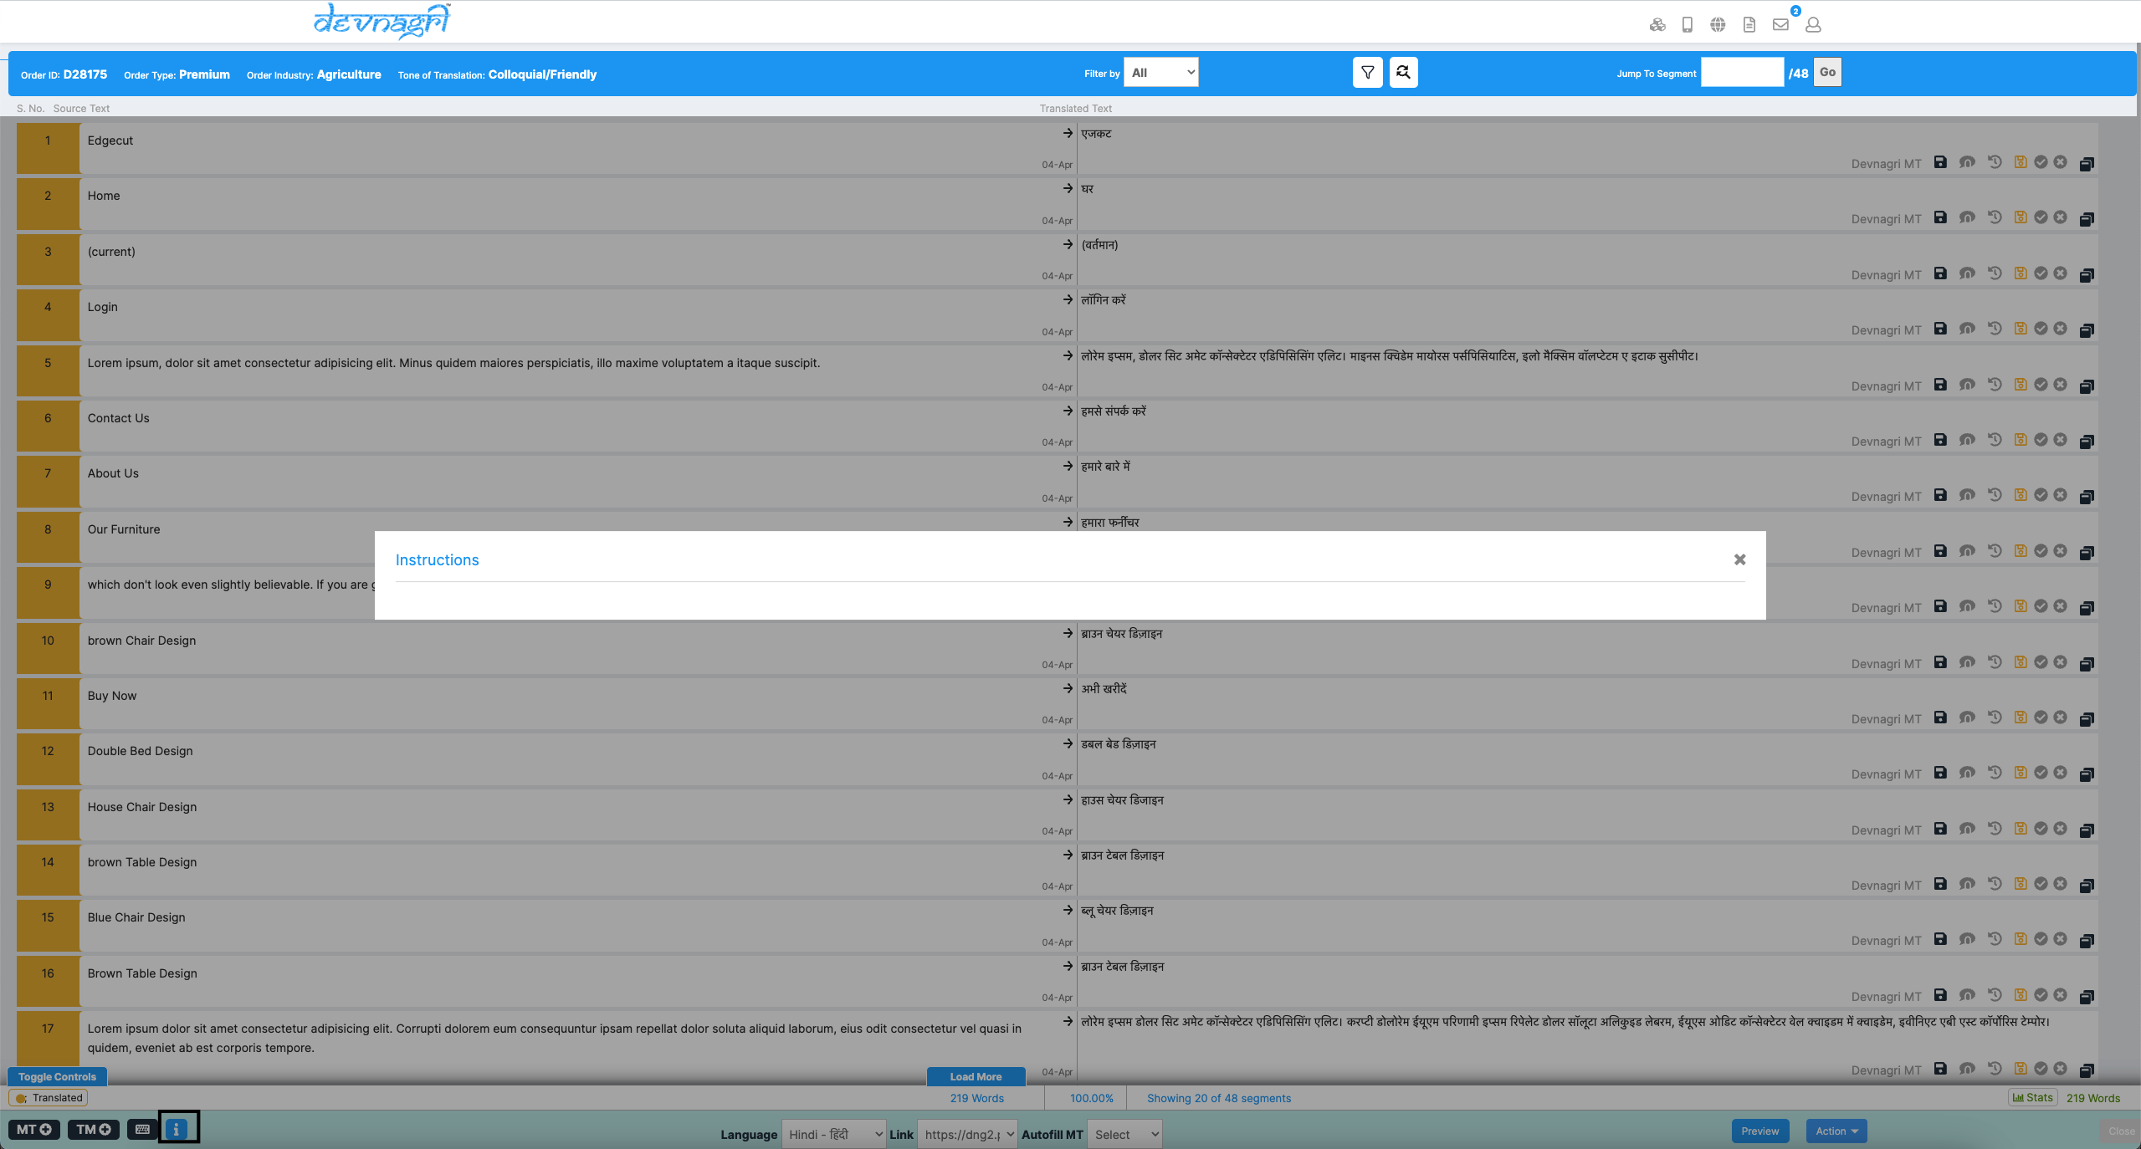Open the boxes/modules icon in header
This screenshot has height=1149, width=2141.
point(1657,25)
